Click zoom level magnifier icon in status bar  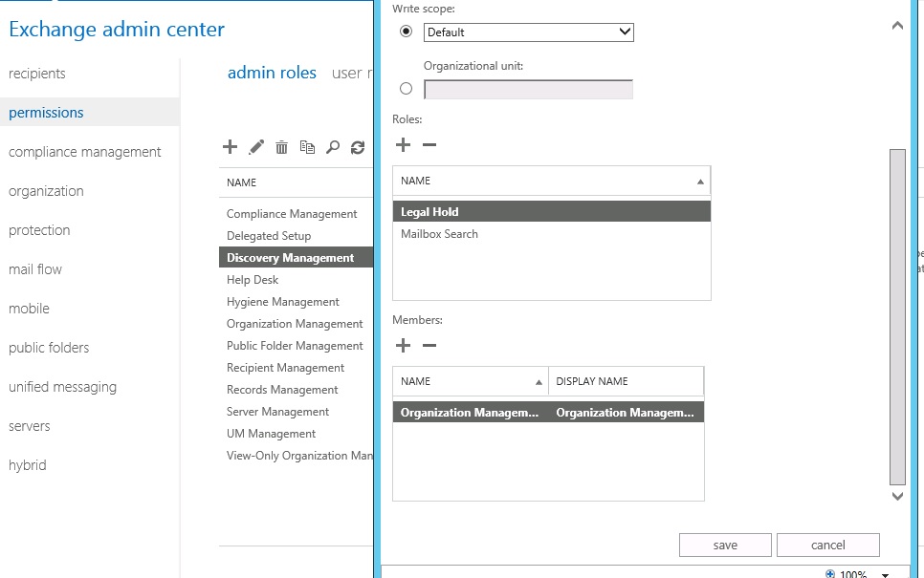tap(830, 573)
